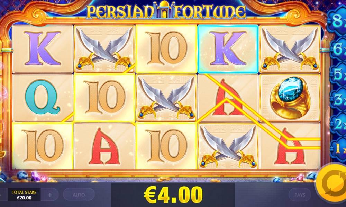Select the 10 symbol in top middle reel
The image size is (346, 207).
(166, 49)
